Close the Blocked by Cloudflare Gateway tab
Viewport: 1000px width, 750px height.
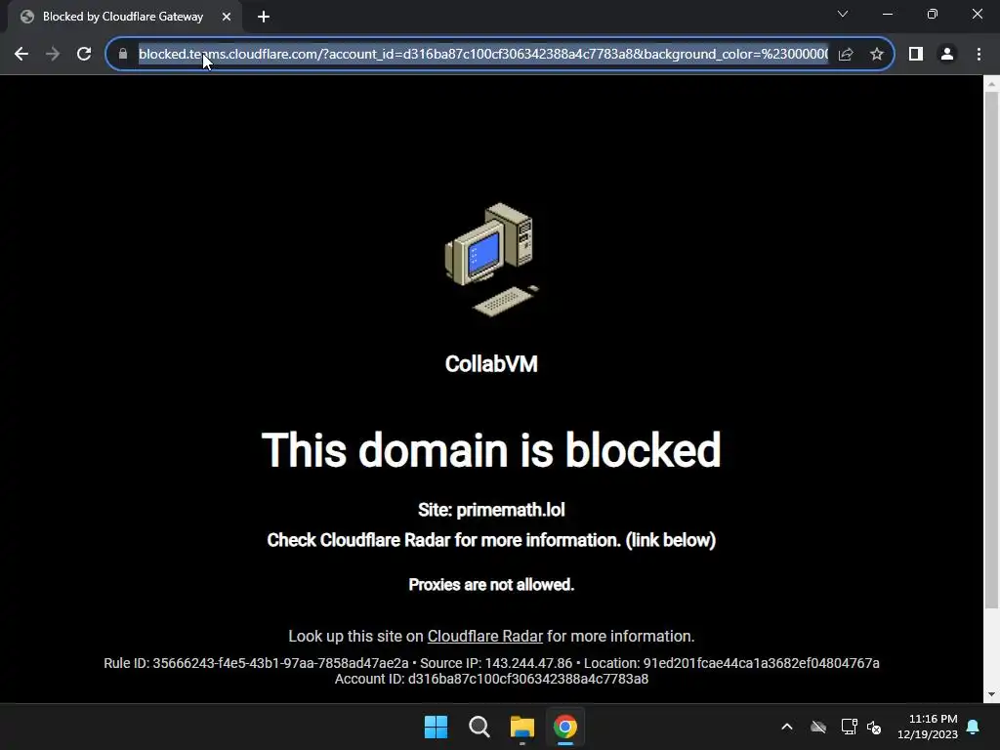pos(227,17)
